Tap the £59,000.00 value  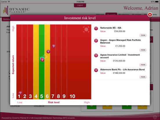tap(120, 31)
